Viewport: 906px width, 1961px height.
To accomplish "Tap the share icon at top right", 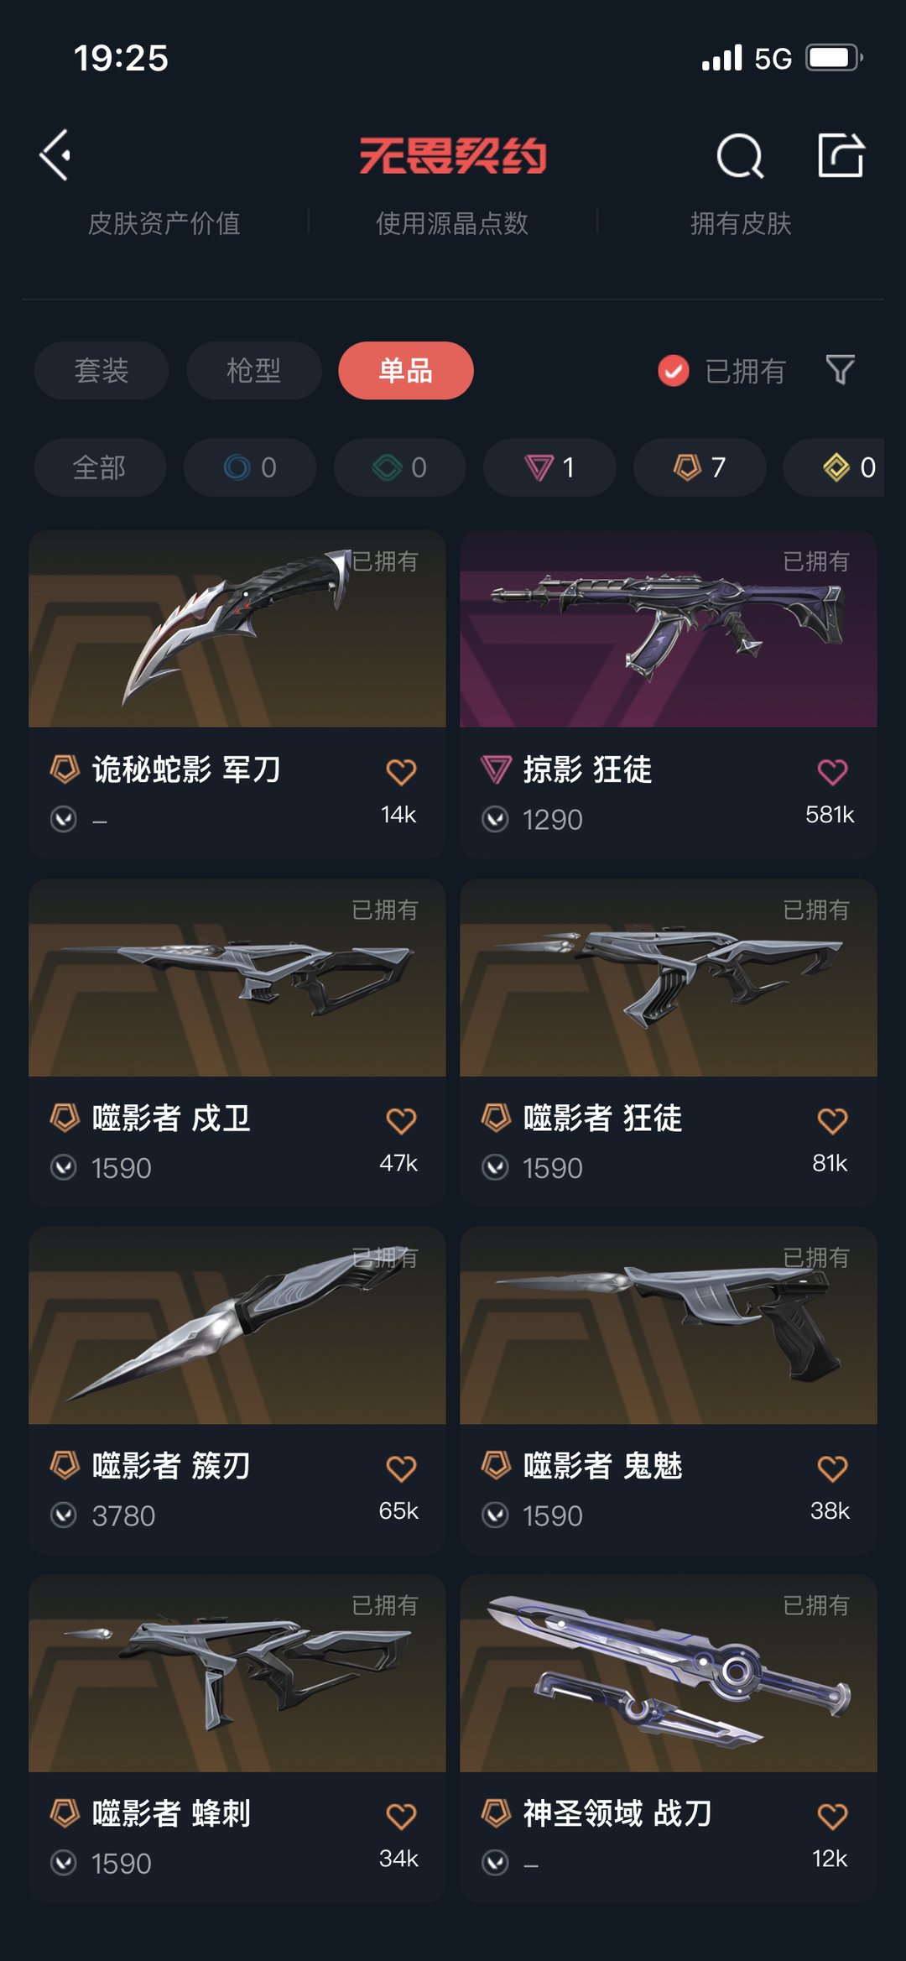I will (x=841, y=155).
